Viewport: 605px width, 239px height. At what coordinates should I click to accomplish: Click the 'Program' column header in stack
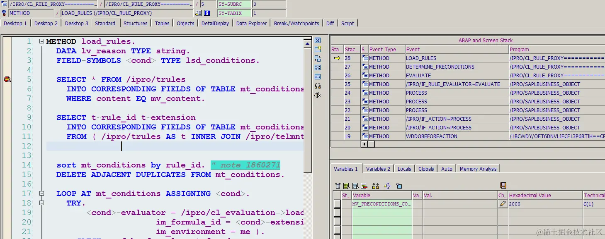point(557,49)
